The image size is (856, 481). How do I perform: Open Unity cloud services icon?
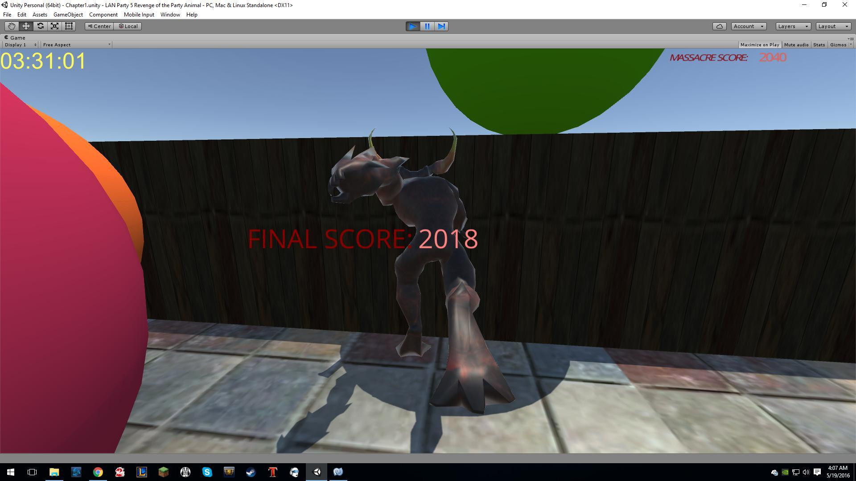720,26
